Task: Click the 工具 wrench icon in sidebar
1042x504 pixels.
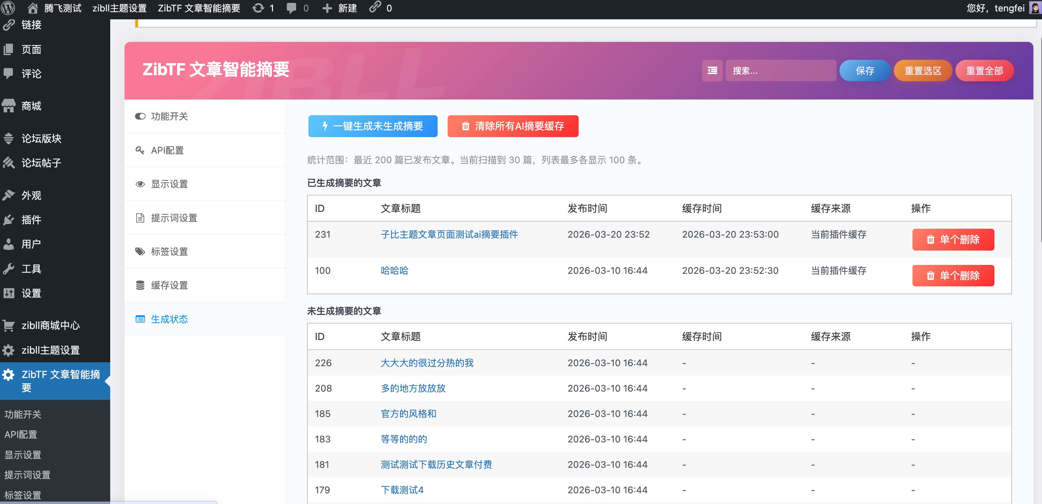Action: coord(9,268)
